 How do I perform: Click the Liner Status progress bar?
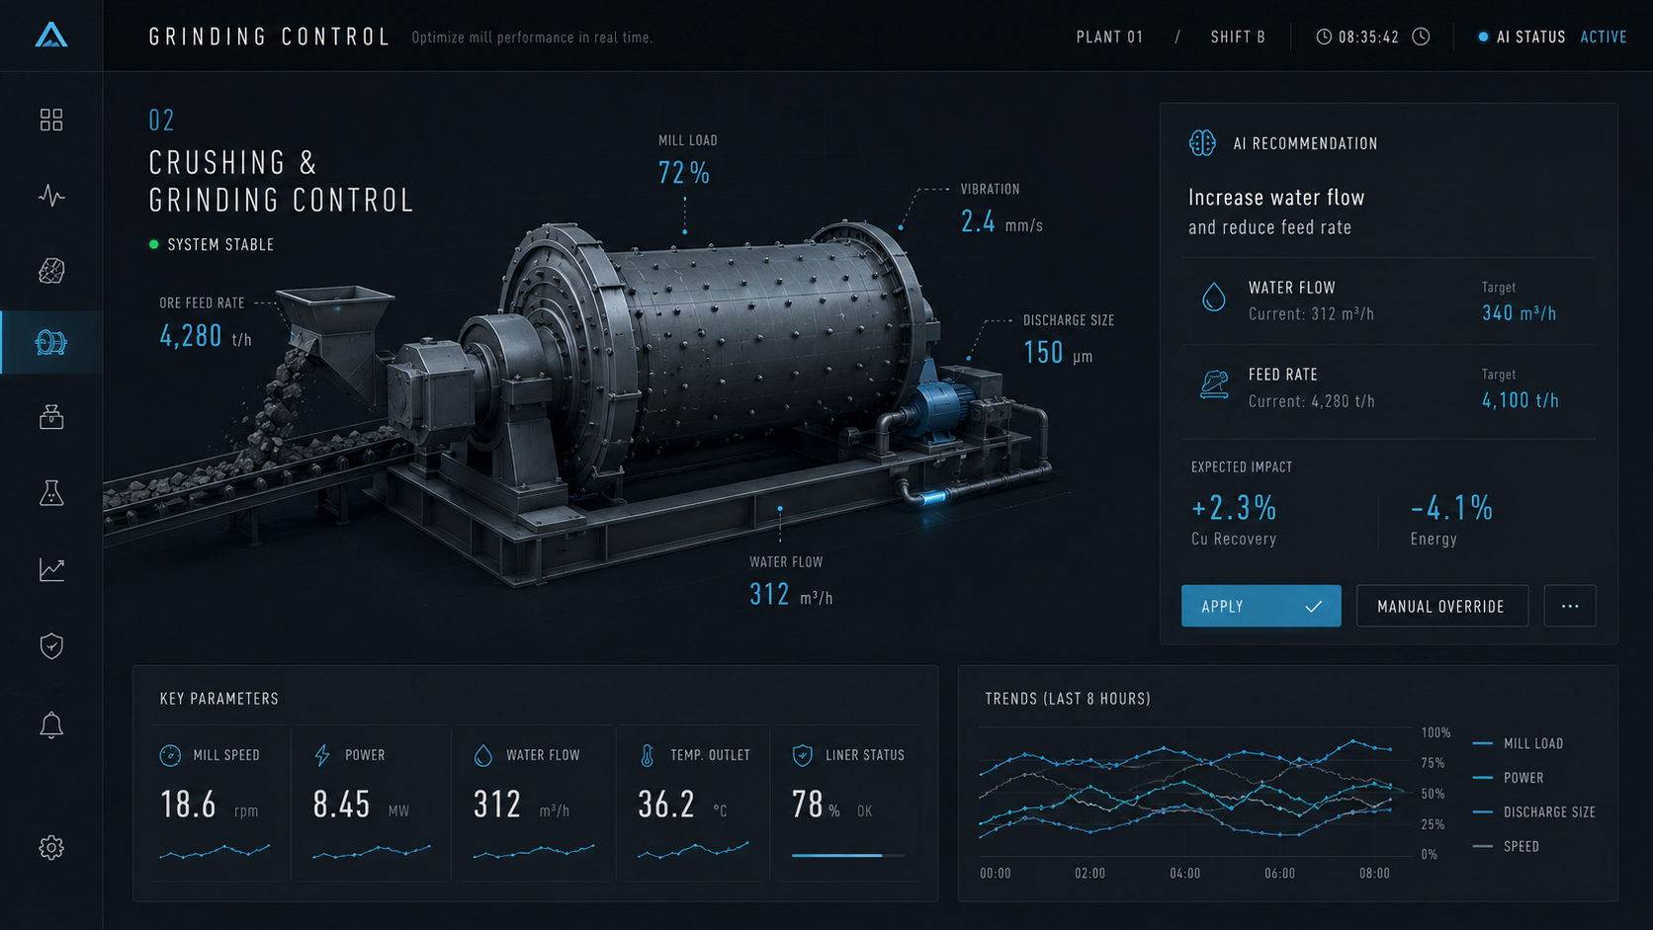848,855
